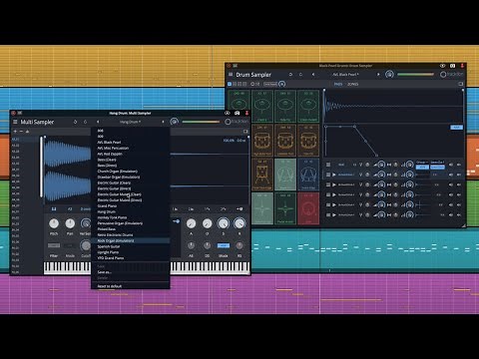Adjust the envelope A (attack) knob
Viewport: 479px width, 359px height.
point(191,223)
